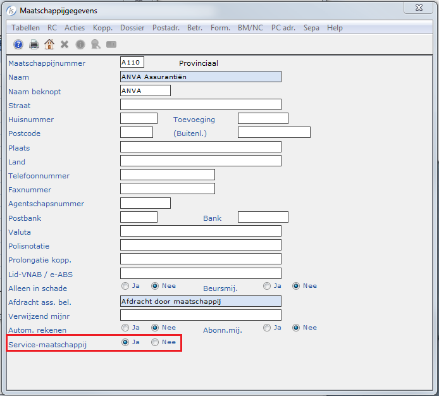Viewport: 439px width, 396px height.
Task: Click the printer icon in toolbar
Action: [x=34, y=44]
